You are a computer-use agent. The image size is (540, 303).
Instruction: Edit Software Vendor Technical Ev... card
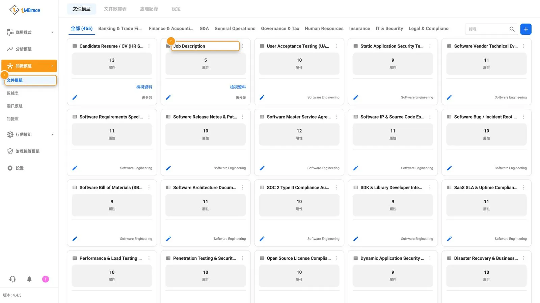[x=449, y=97]
